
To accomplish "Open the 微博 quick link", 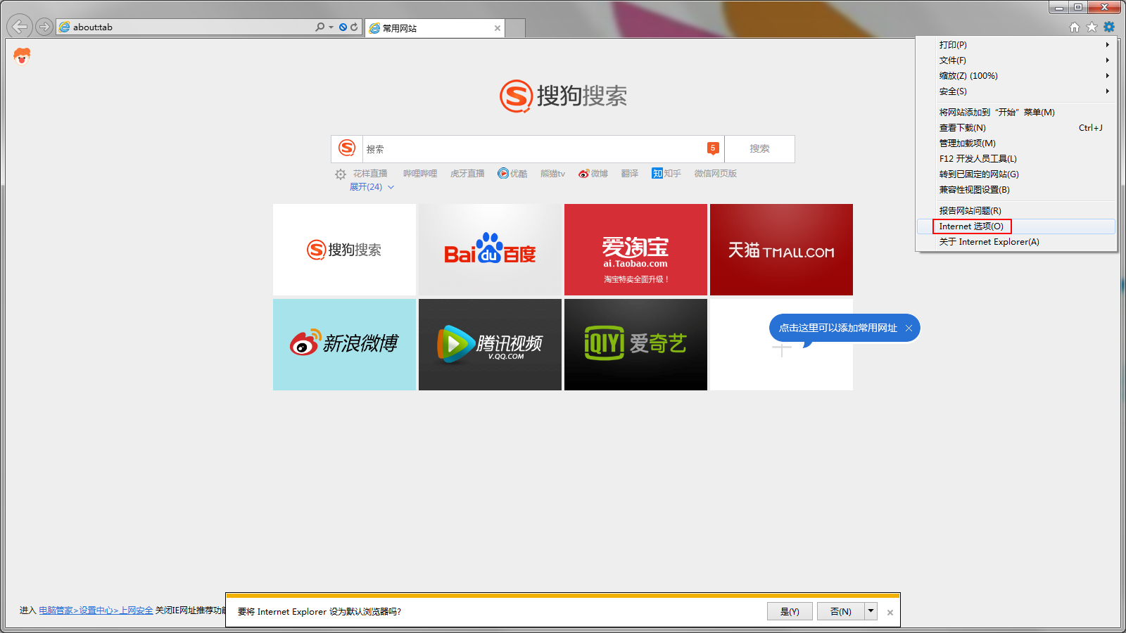I will coord(593,174).
